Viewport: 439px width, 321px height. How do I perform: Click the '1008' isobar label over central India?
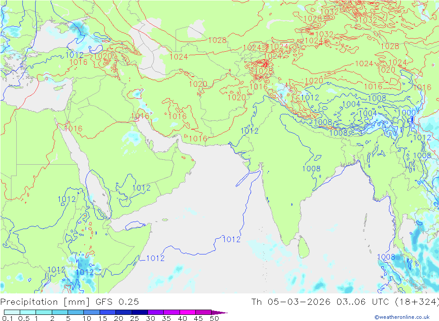click(x=311, y=169)
